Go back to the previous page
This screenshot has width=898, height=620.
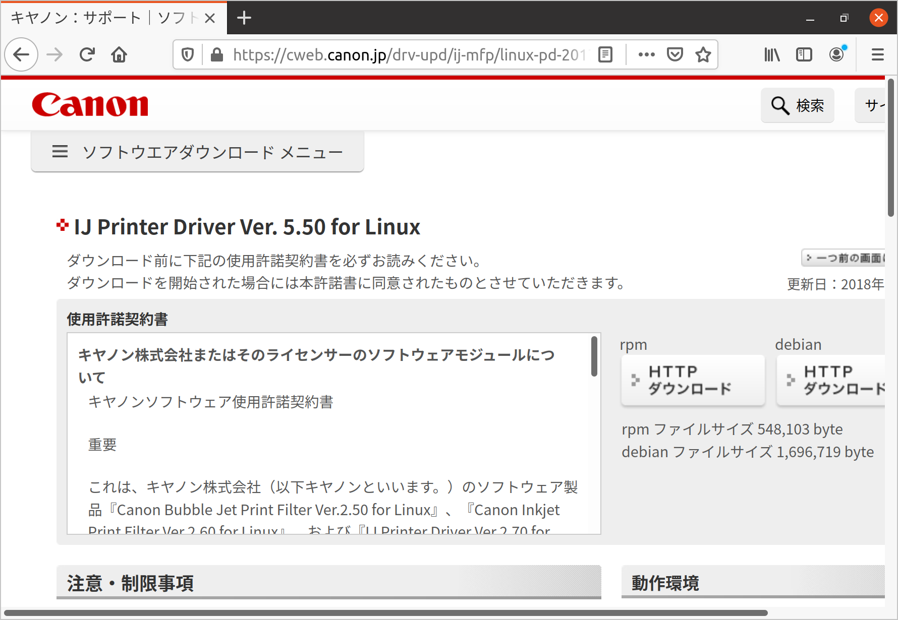(21, 54)
